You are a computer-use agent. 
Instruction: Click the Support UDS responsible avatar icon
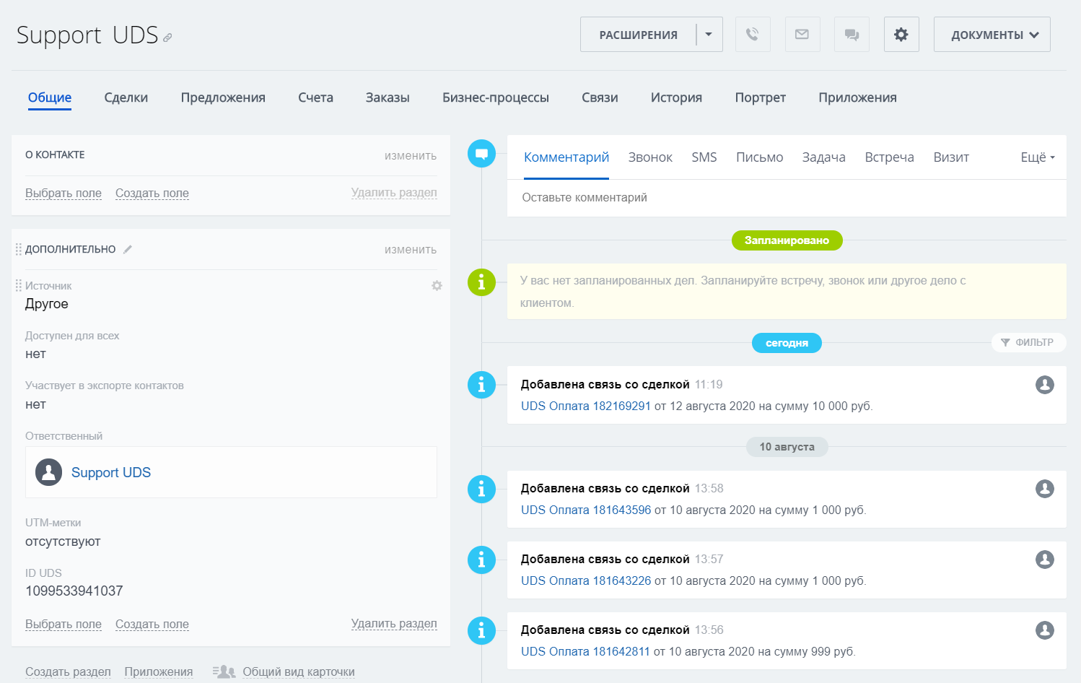(48, 472)
